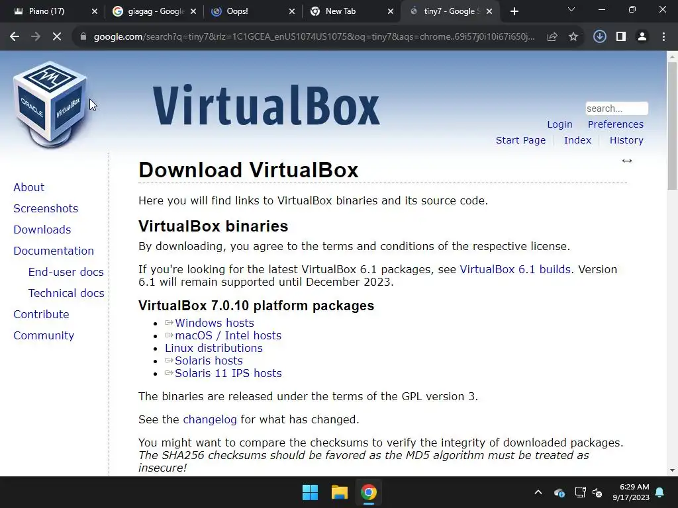This screenshot has height=508, width=678.
Task: Open the Login link
Action: point(559,124)
